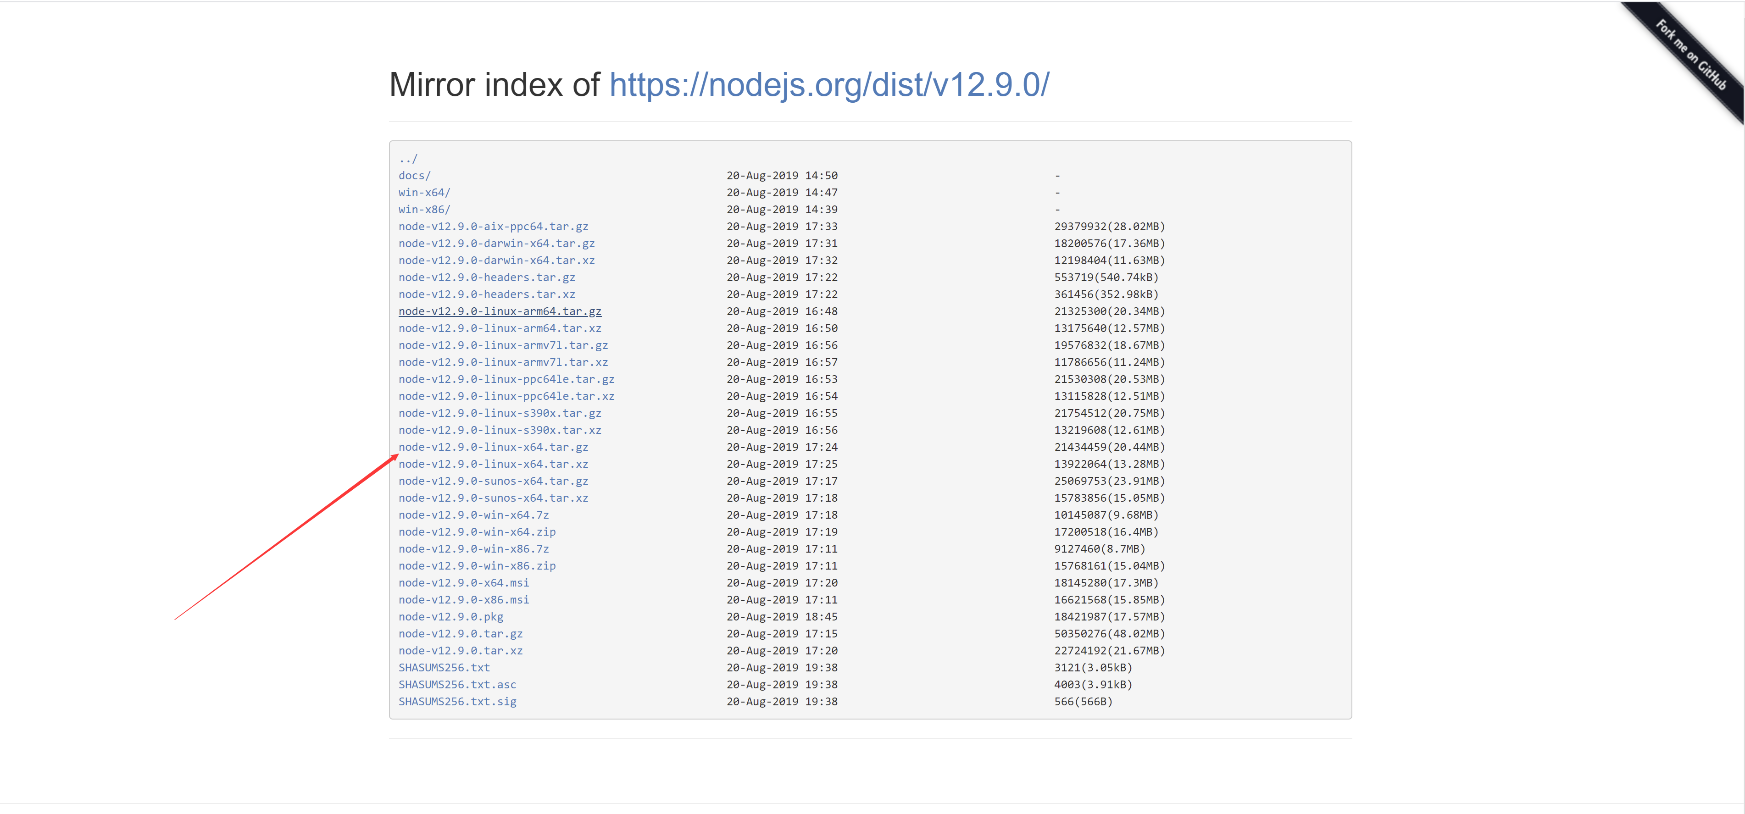This screenshot has width=1745, height=814.
Task: Open the nodejs.org dist v12.9.0 title link
Action: [828, 85]
